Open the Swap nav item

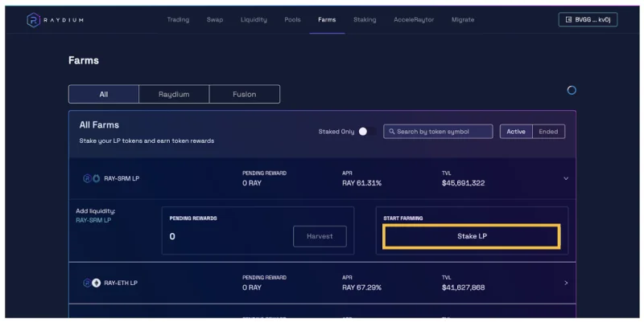coord(215,19)
